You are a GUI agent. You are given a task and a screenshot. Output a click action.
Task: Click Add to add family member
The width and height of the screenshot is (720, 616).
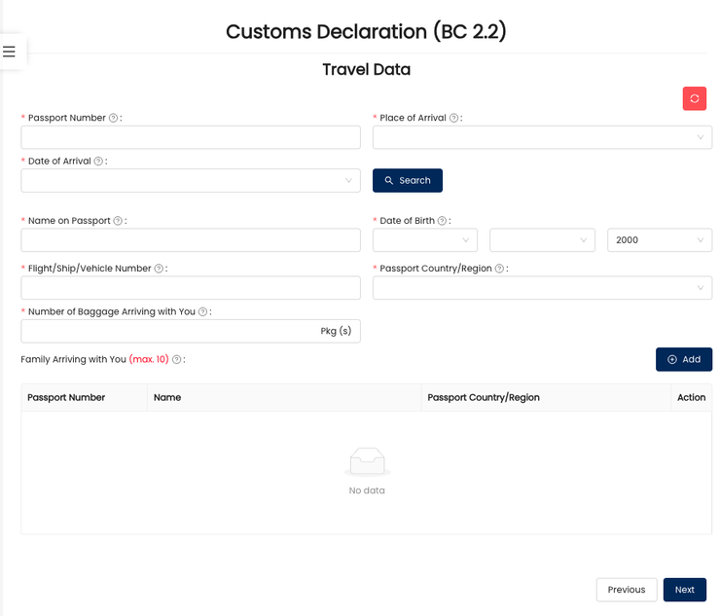pos(684,359)
